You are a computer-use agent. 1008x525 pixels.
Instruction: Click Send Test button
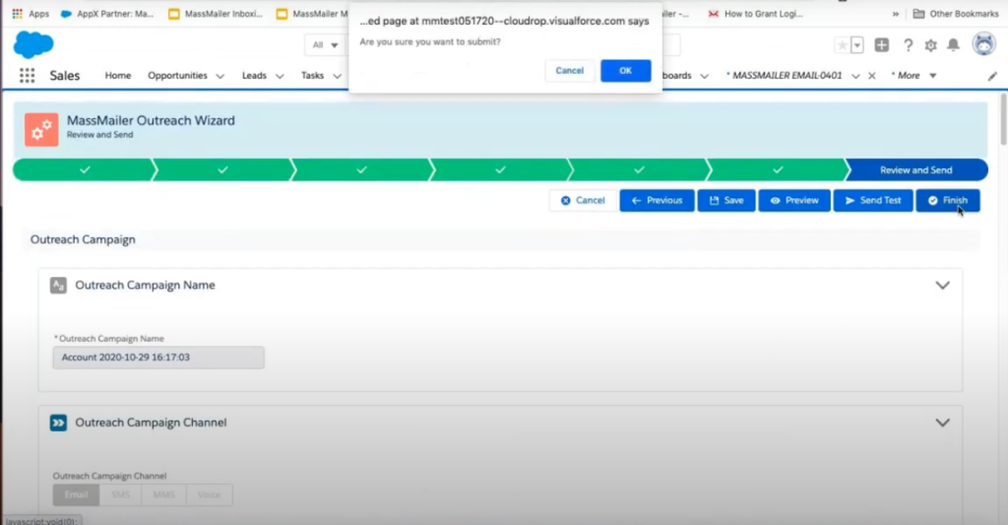pyautogui.click(x=873, y=200)
